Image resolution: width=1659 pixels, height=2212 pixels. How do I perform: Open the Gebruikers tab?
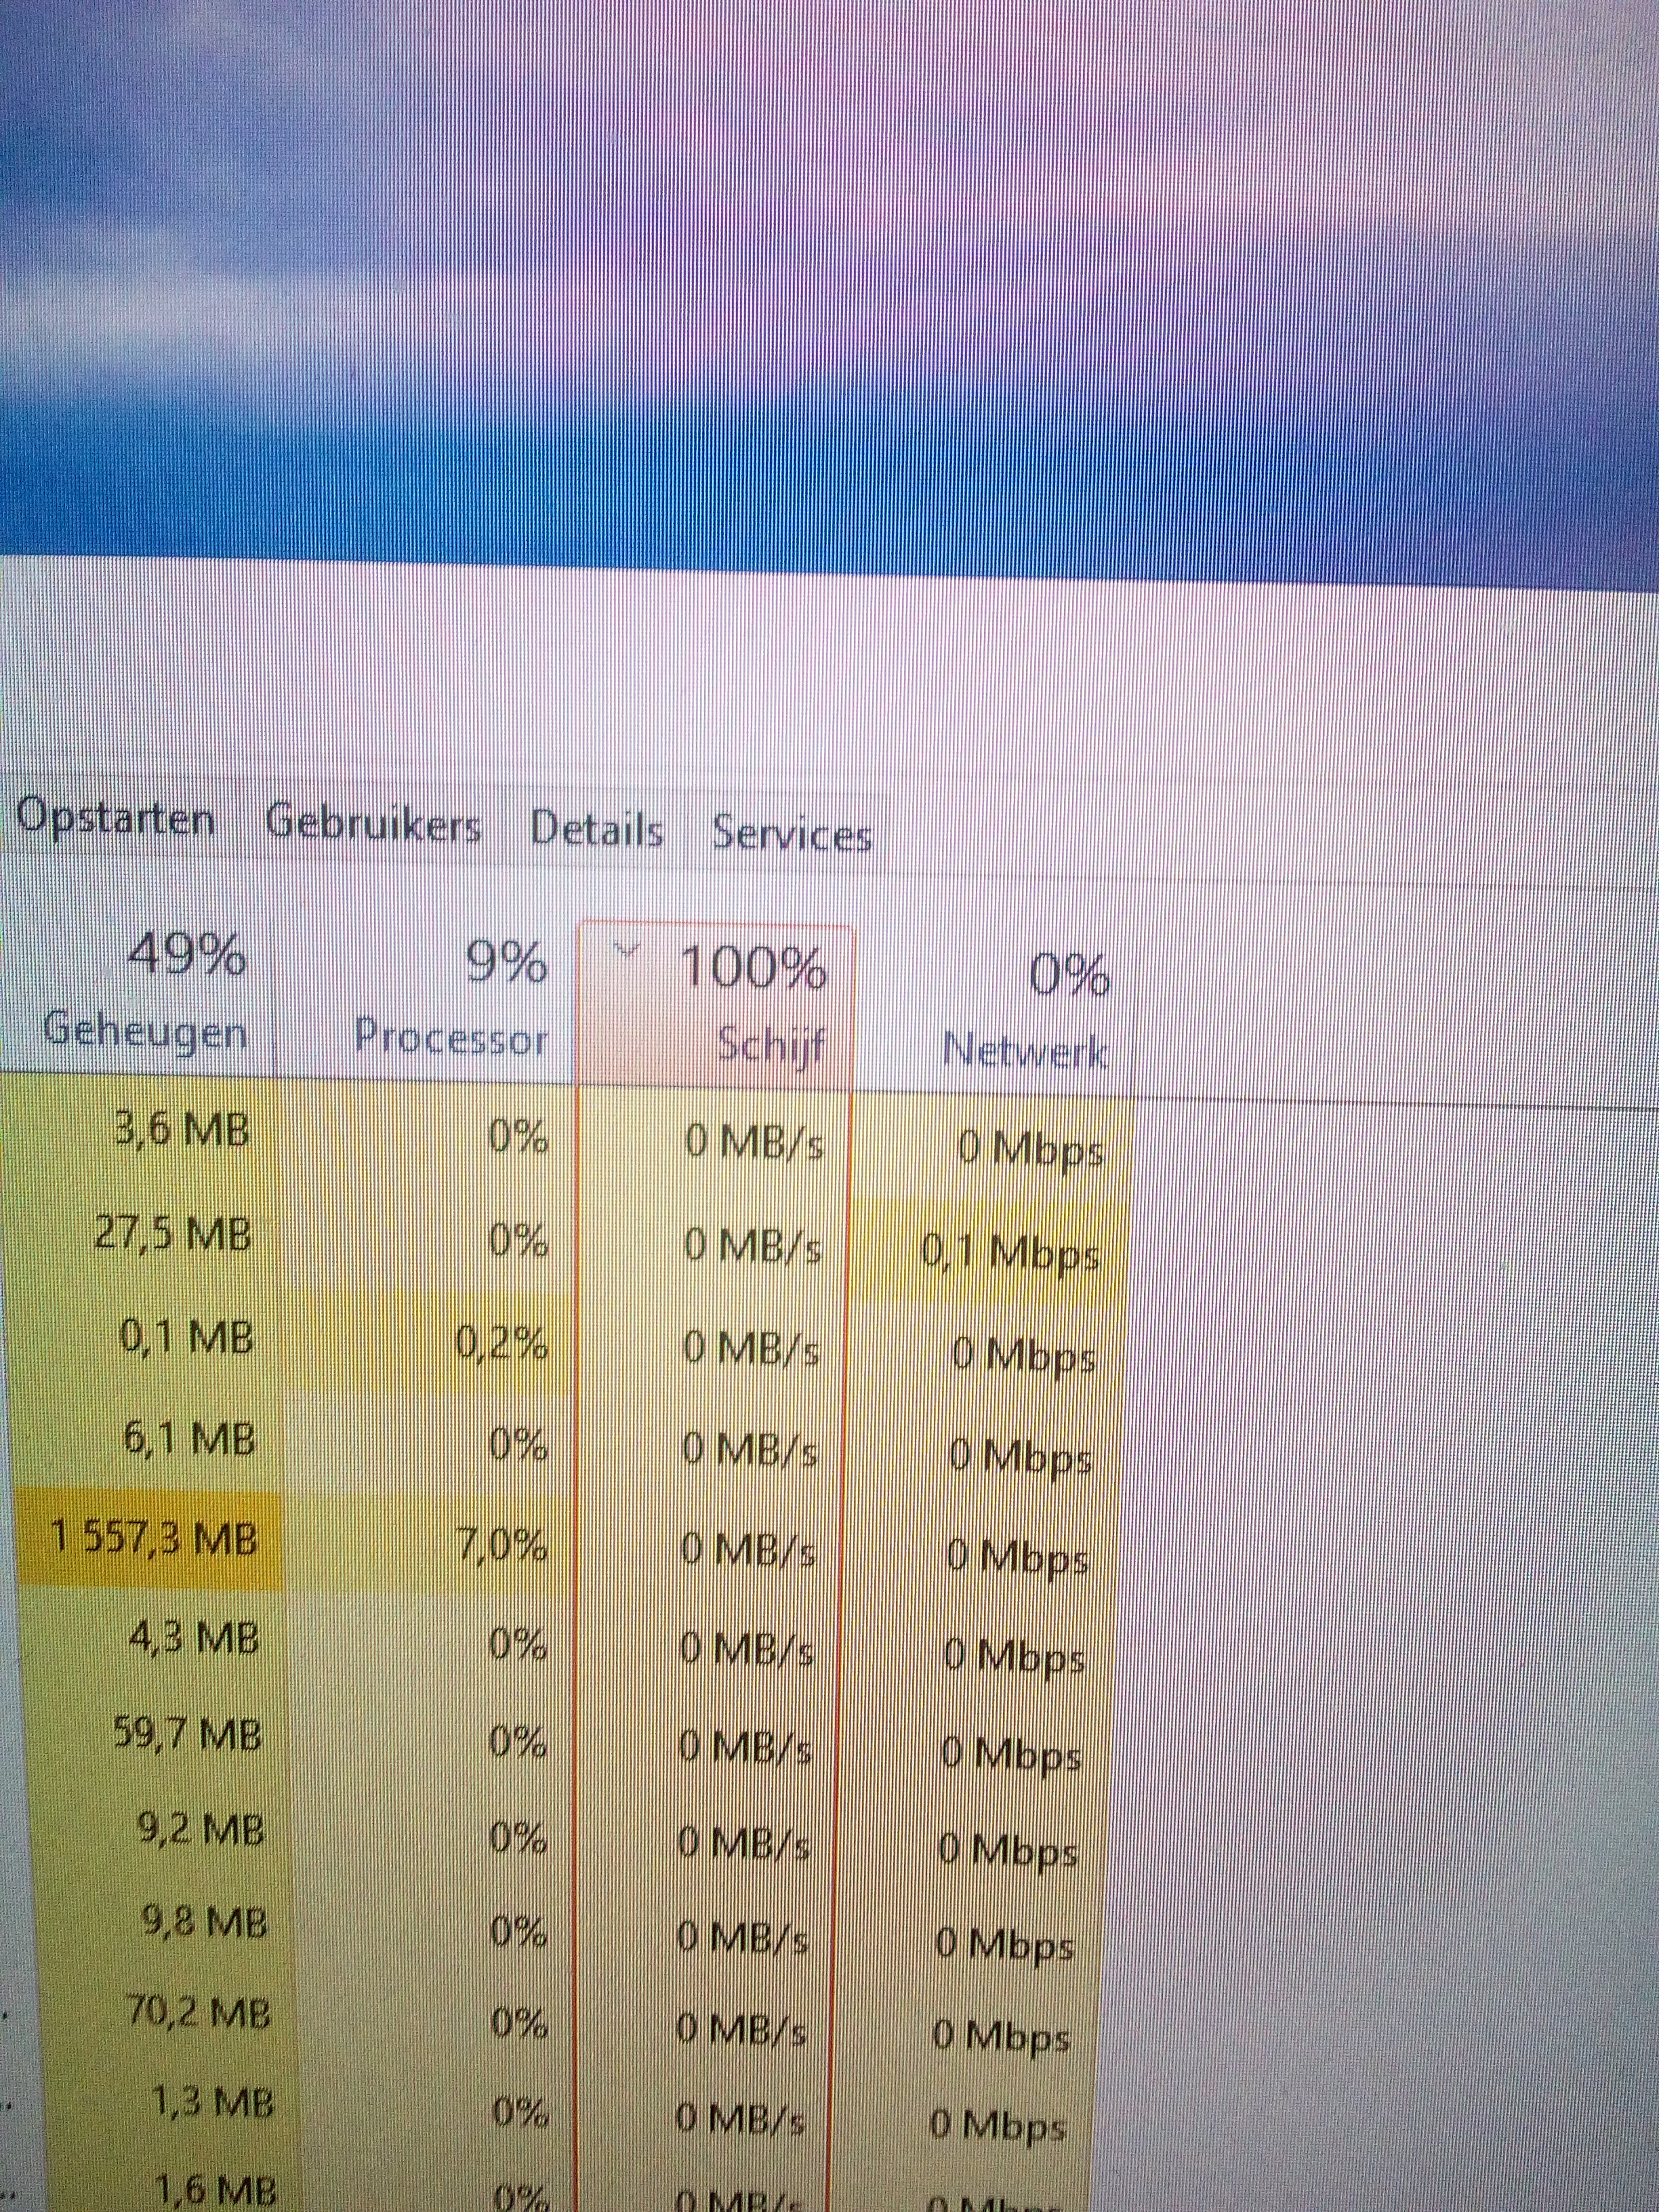point(373,826)
